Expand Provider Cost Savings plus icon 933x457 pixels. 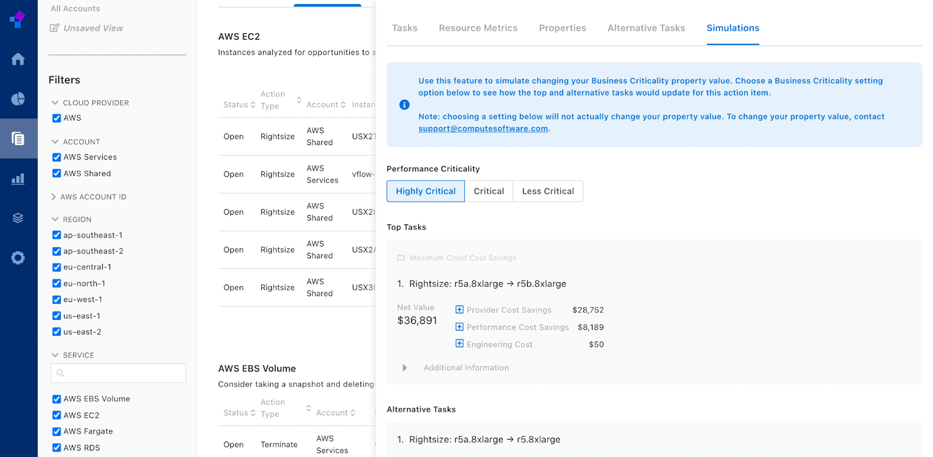click(x=460, y=310)
